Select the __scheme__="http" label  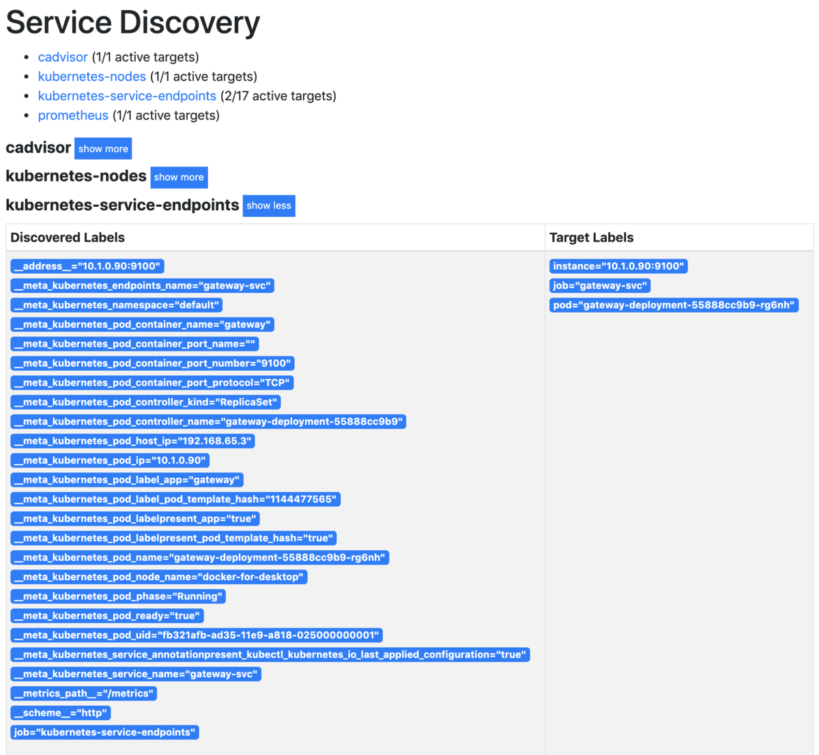tap(61, 713)
